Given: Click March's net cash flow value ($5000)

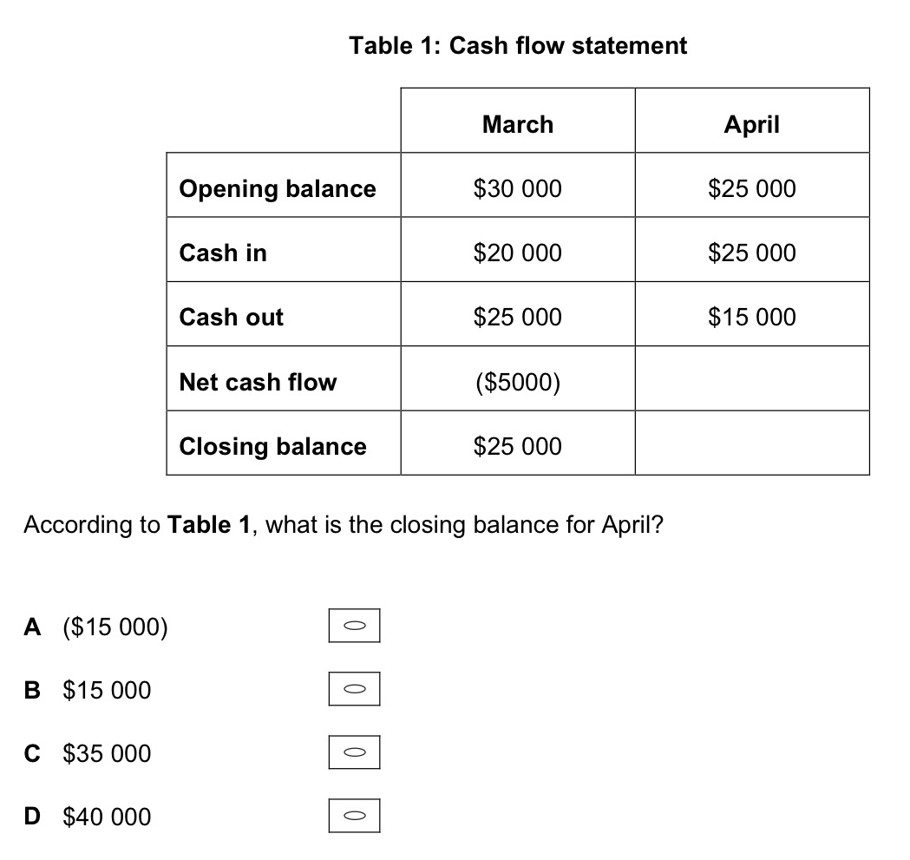Looking at the screenshot, I should click(517, 382).
